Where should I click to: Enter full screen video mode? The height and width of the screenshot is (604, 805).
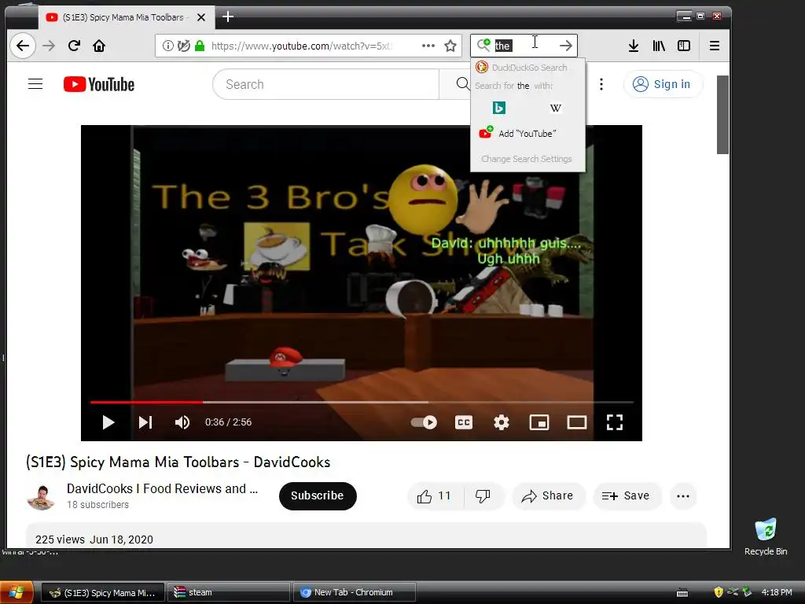(615, 422)
